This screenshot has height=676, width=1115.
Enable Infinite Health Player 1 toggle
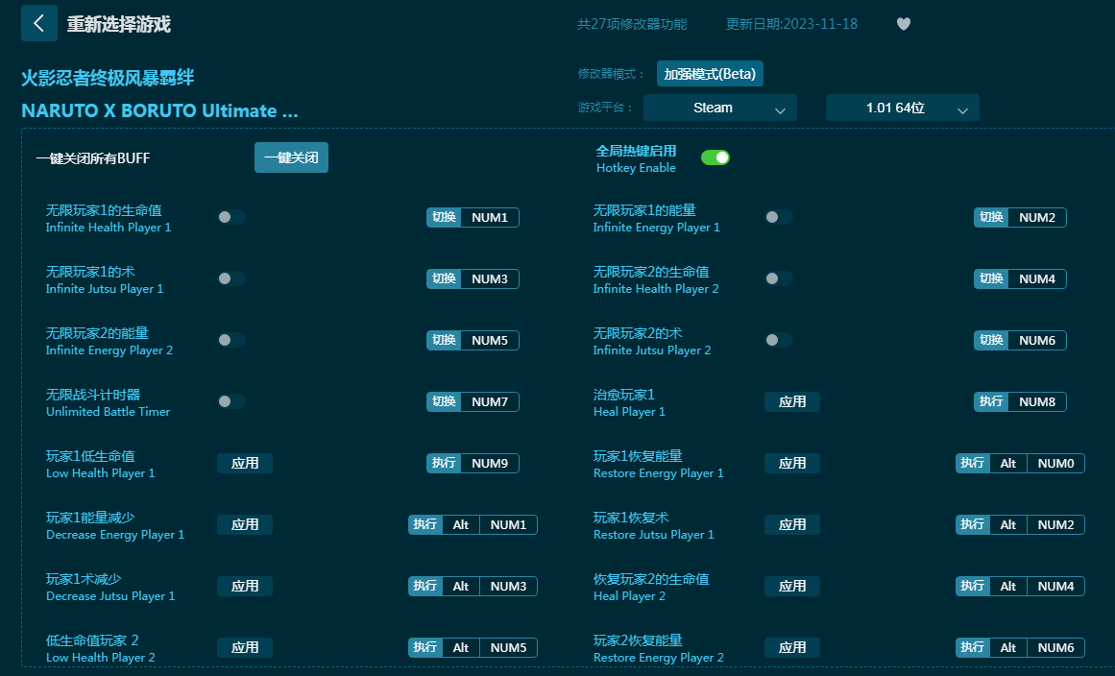tap(230, 218)
